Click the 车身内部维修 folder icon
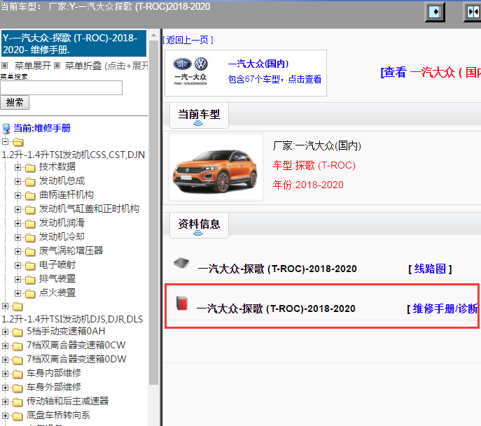 coord(18,374)
